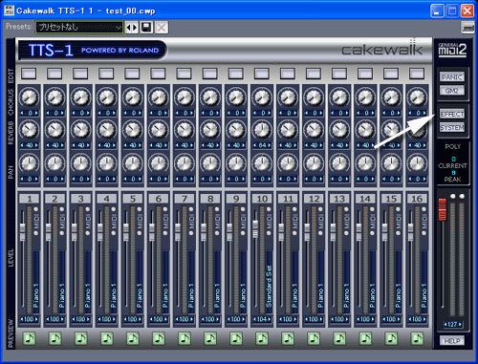Open the Presets dropdown list
The width and height of the screenshot is (478, 364).
click(79, 28)
